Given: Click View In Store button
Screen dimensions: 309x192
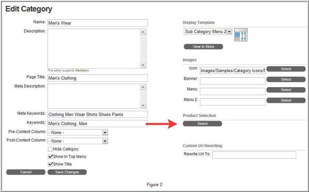Looking at the screenshot, I should (204, 47).
